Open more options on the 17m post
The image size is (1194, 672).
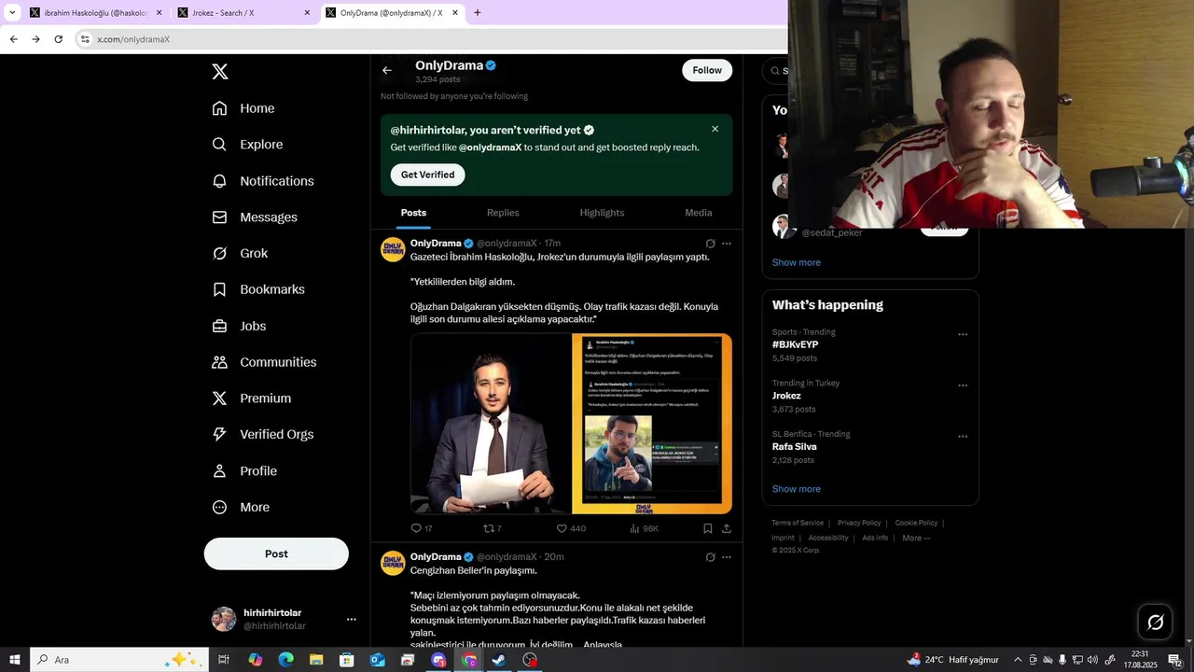727,244
